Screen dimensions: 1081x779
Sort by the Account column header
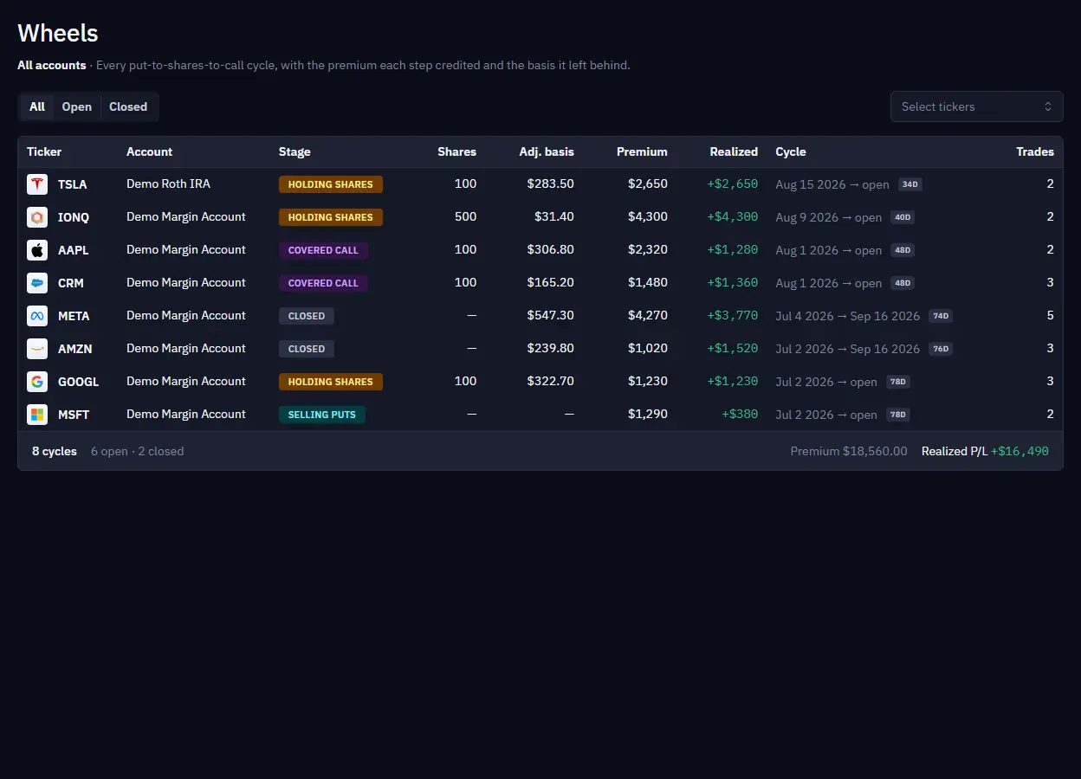click(x=149, y=151)
